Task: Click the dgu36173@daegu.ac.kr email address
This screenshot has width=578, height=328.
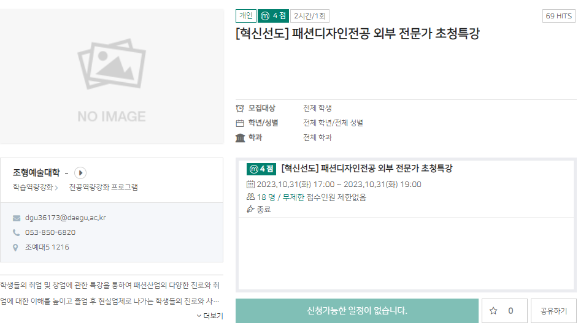Action: tap(66, 218)
